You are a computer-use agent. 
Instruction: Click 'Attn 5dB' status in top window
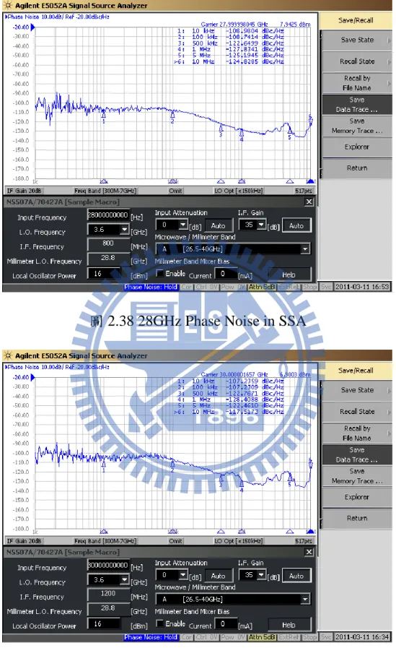click(x=262, y=287)
